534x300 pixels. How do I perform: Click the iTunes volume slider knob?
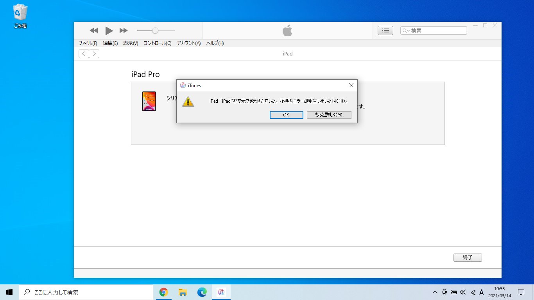pyautogui.click(x=155, y=30)
